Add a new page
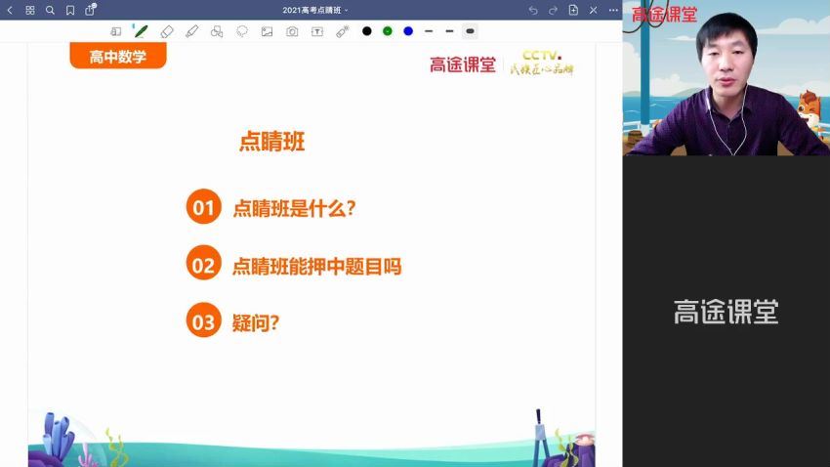The height and width of the screenshot is (467, 830). (x=573, y=10)
